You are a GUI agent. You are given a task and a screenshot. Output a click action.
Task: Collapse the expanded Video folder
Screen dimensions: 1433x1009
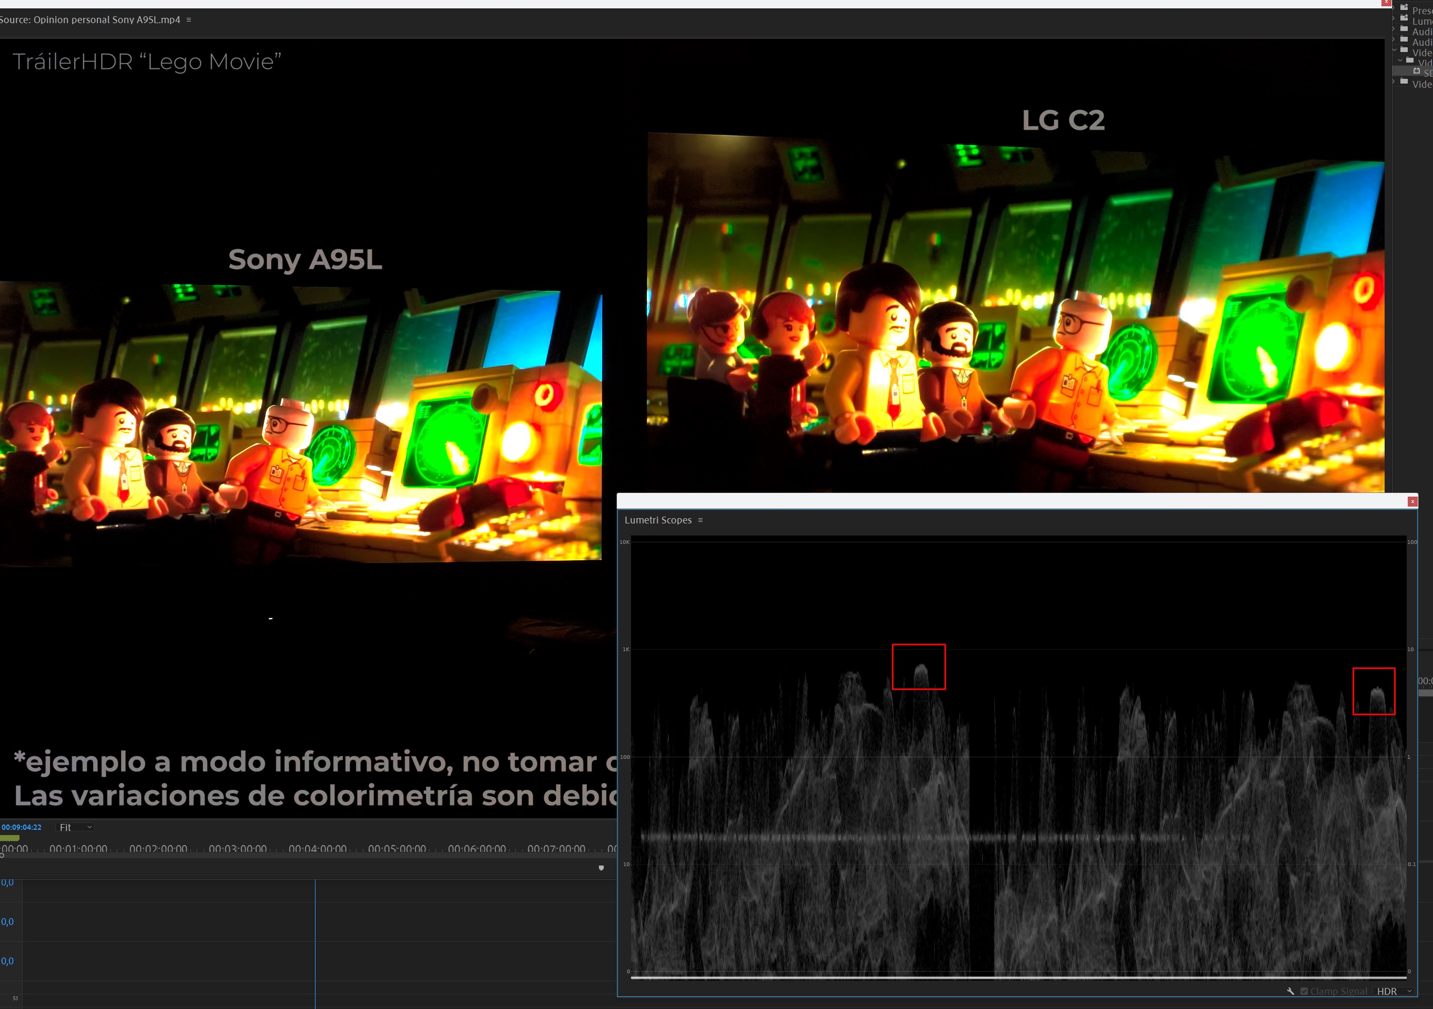click(1394, 50)
